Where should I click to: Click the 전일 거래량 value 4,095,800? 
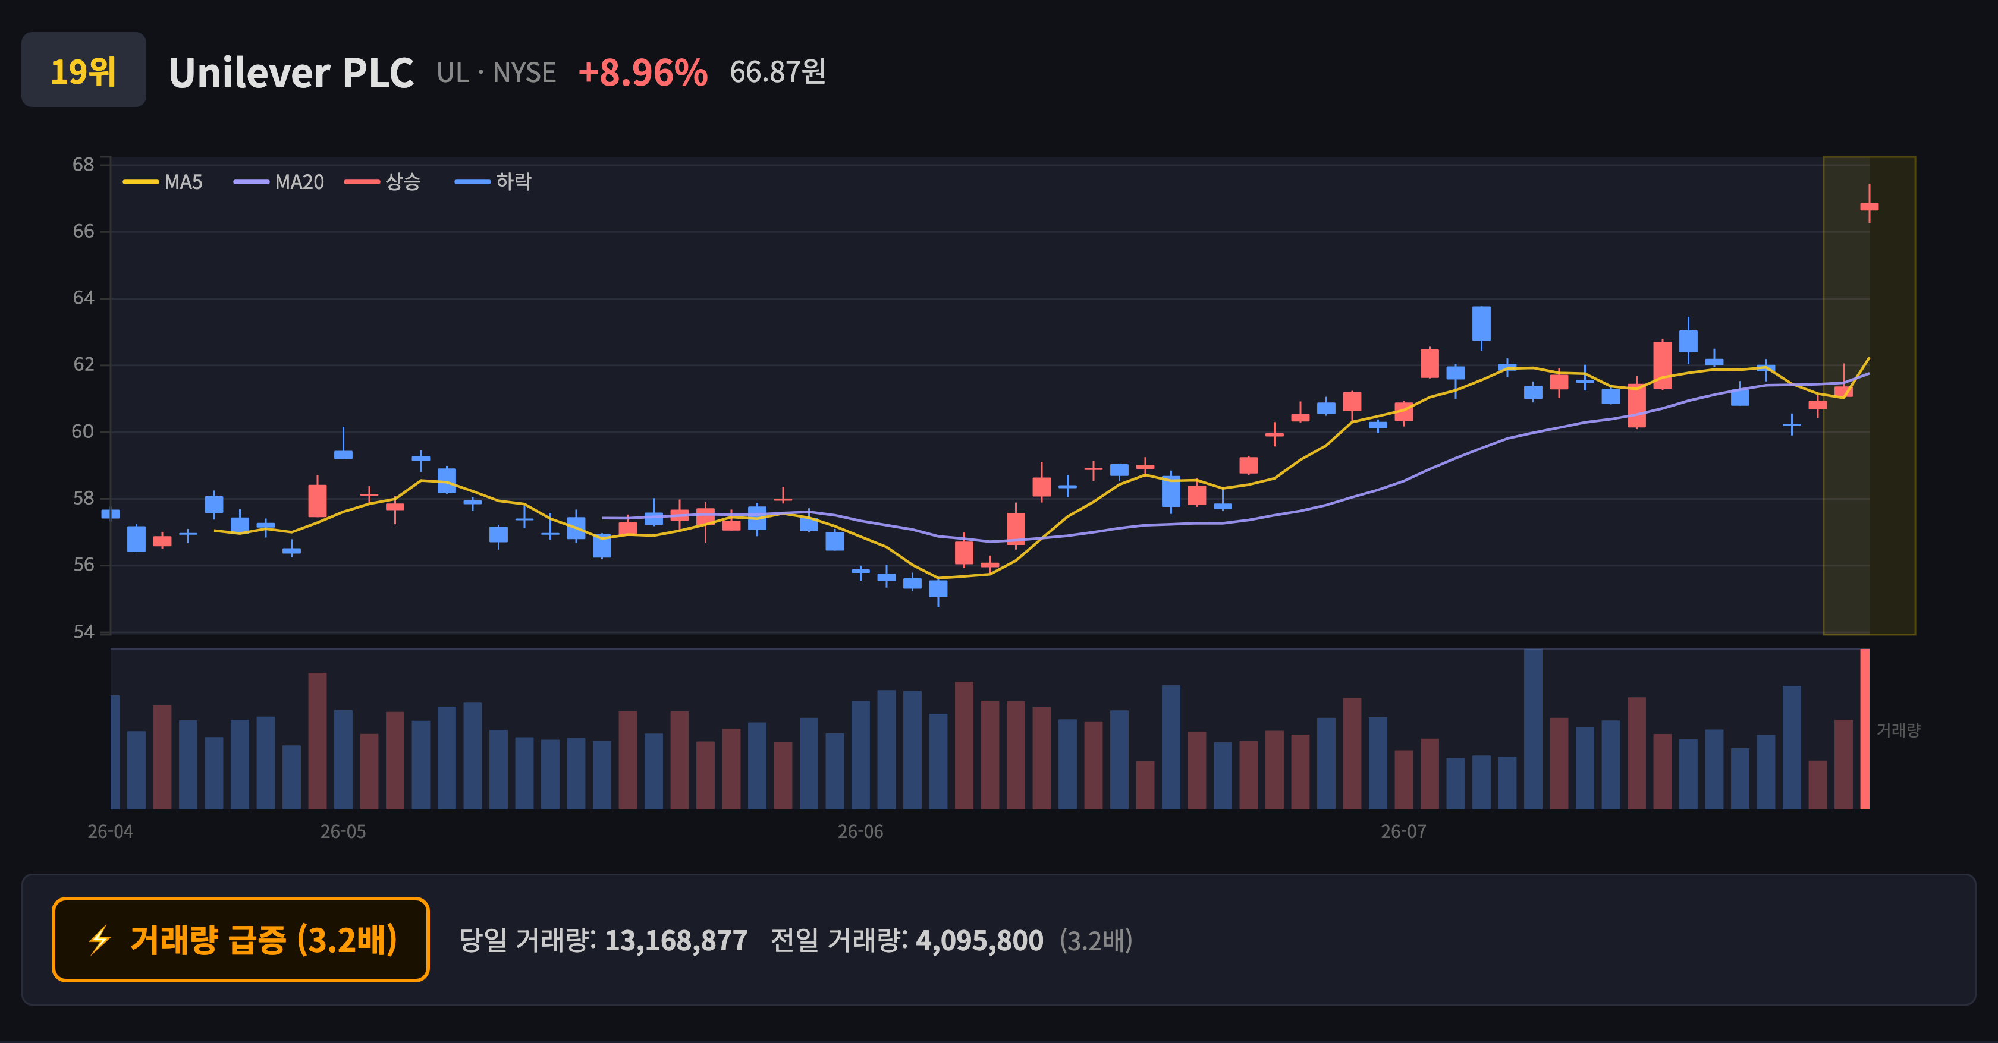(979, 941)
